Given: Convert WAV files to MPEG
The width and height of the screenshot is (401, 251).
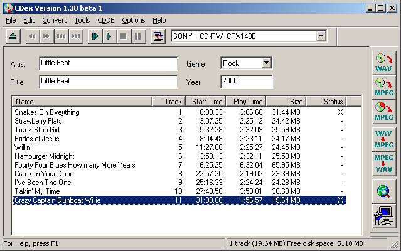Looking at the screenshot, I should (384, 139).
